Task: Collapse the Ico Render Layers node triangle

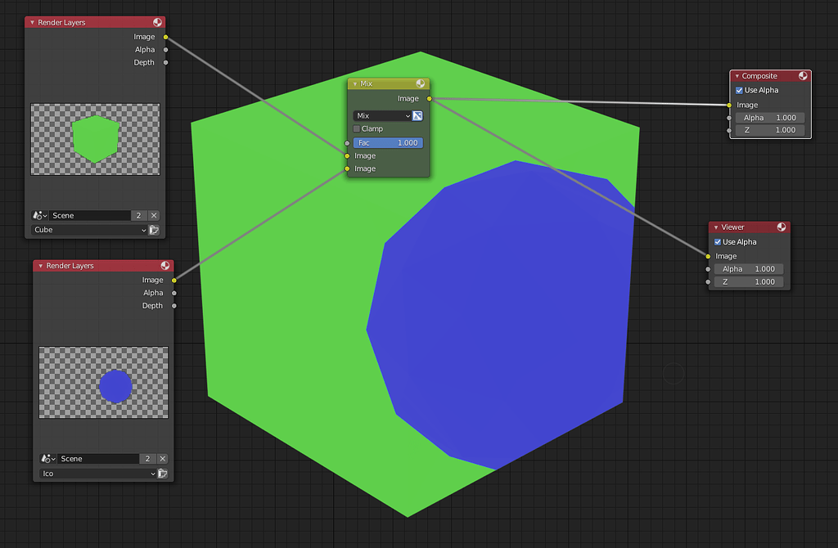Action: pyautogui.click(x=41, y=266)
